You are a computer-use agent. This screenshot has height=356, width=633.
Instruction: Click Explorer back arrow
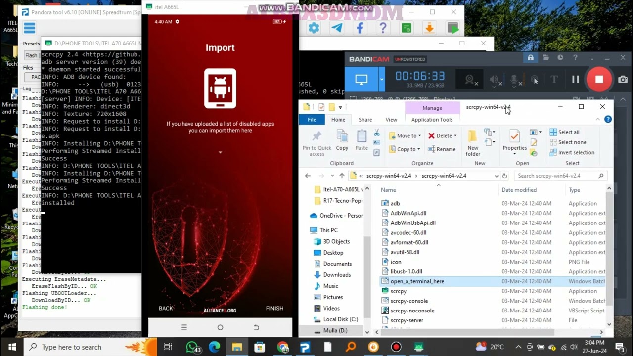(x=308, y=176)
